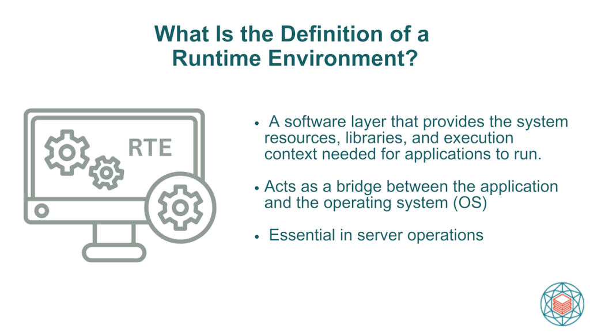Click the 'What Is the Definition of a' heading line
The width and height of the screenshot is (590, 333).
point(292,34)
